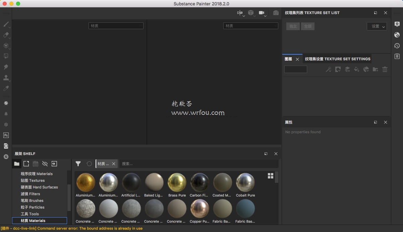Select the Eraser tool
Viewport: 403px width, 232px height.
coord(6,35)
